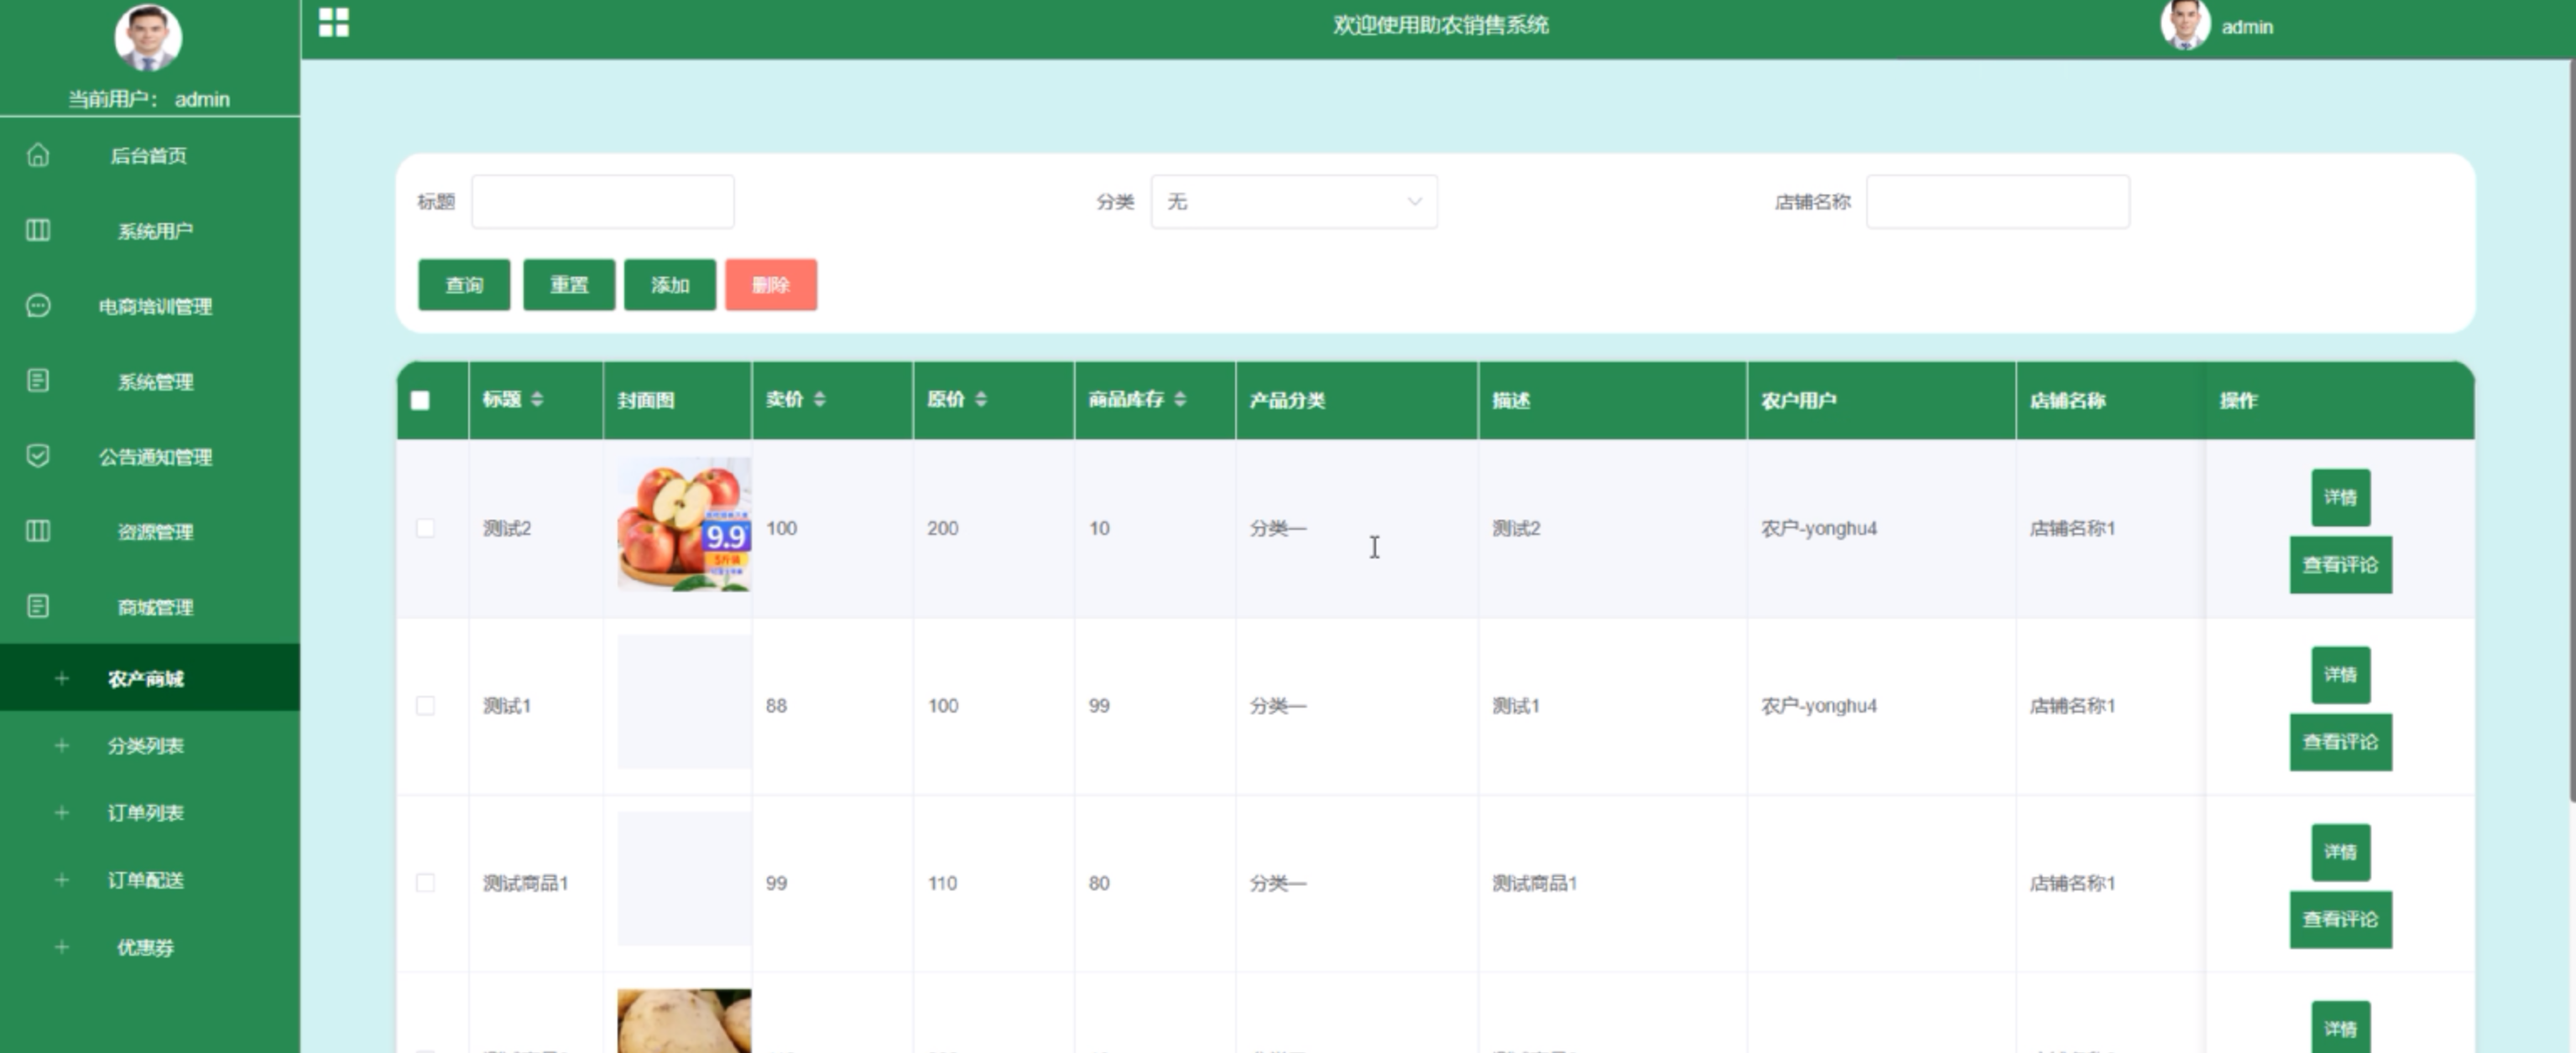This screenshot has width=2576, height=1053.
Task: Toggle the select-all checkbox in table header
Action: pos(420,401)
